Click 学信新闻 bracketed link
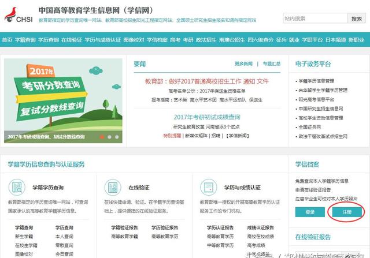Viewport: 370px width, 258px height. [x=238, y=136]
